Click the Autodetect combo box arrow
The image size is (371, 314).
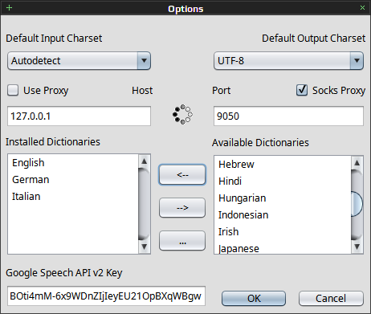[x=144, y=61]
